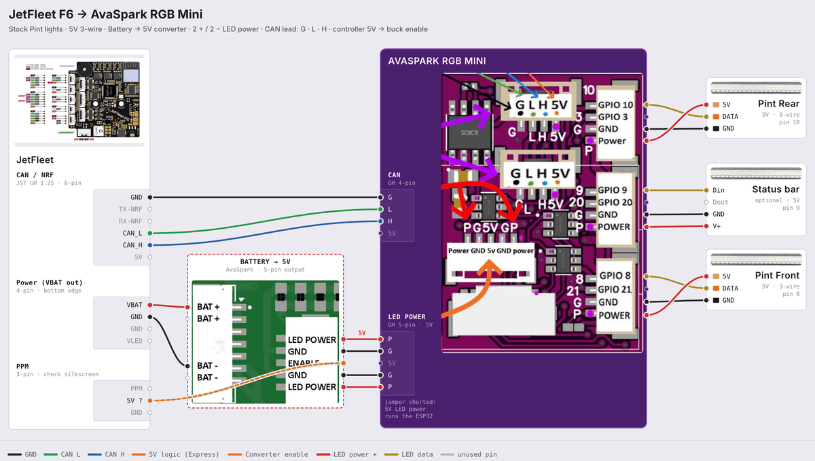Click the Pint Front DATA color square

(716, 289)
